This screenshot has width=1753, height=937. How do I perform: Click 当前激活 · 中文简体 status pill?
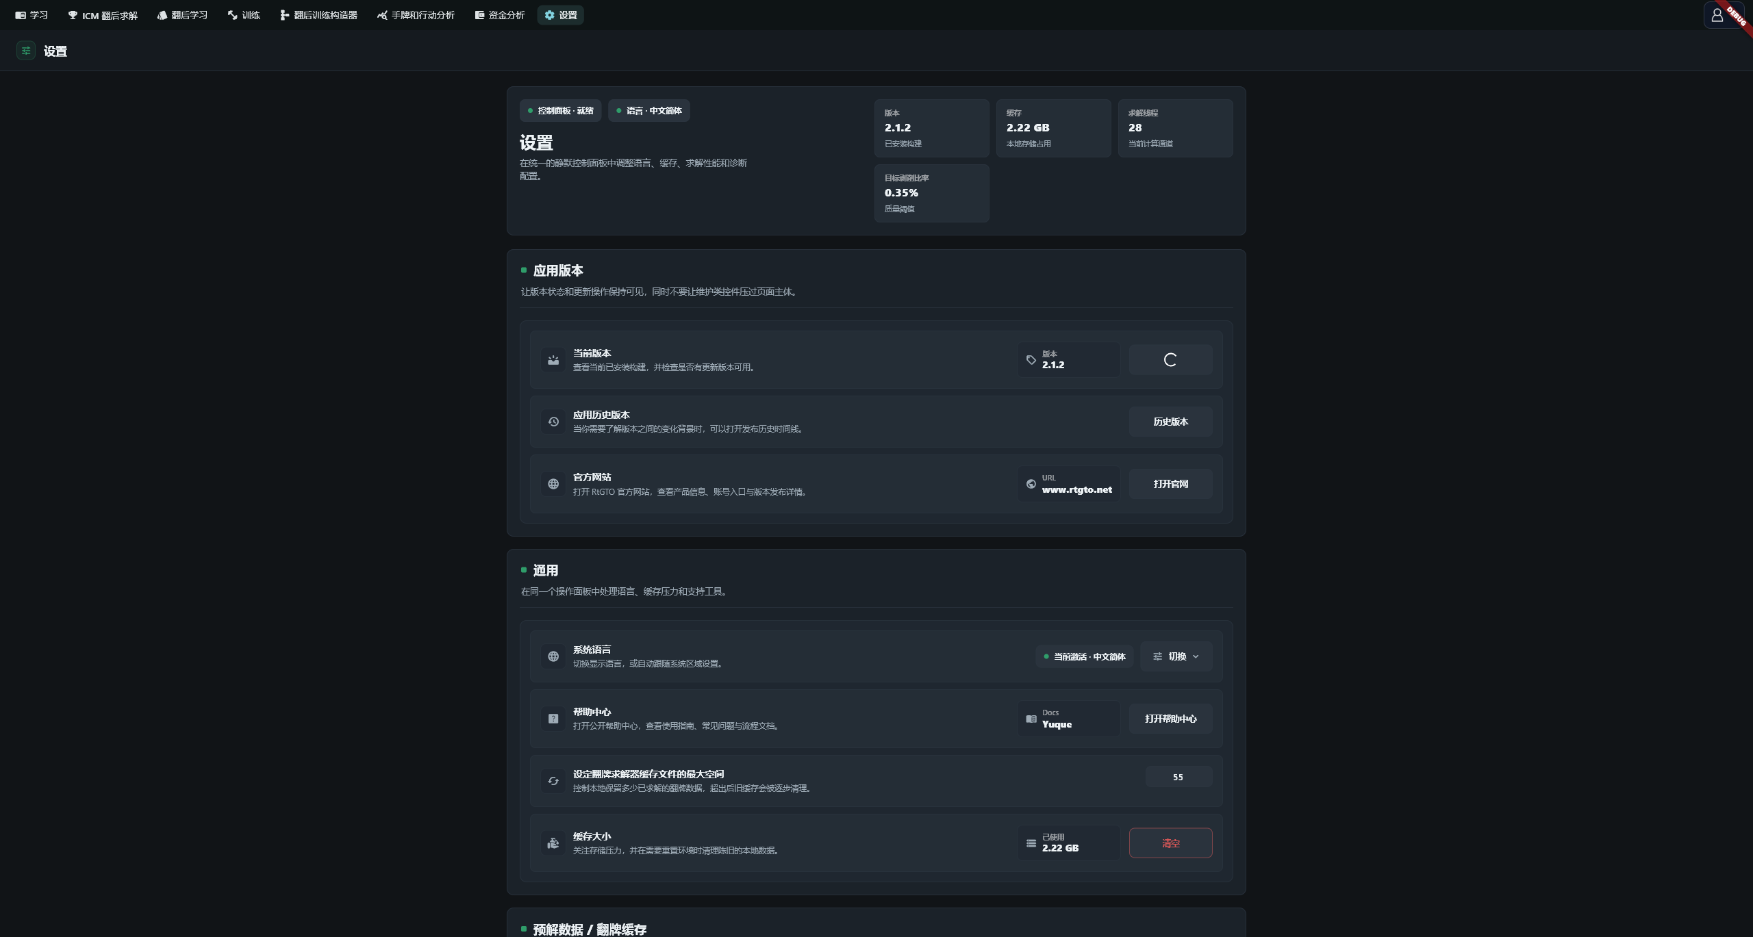click(x=1085, y=656)
